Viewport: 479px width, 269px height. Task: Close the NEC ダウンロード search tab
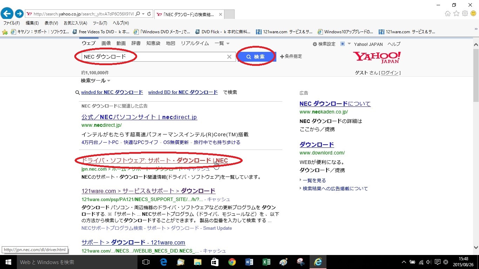tap(220, 14)
